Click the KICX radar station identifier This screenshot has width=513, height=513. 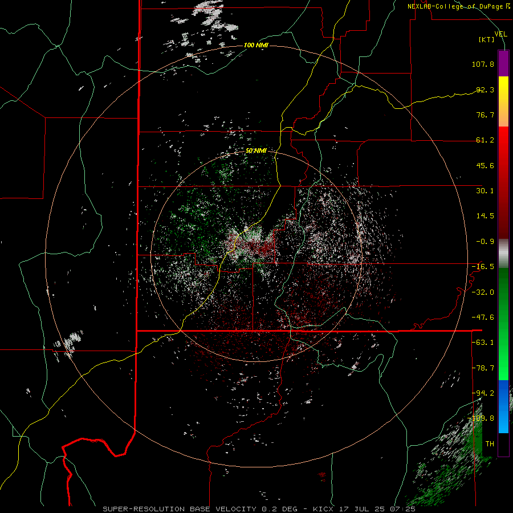323,509
